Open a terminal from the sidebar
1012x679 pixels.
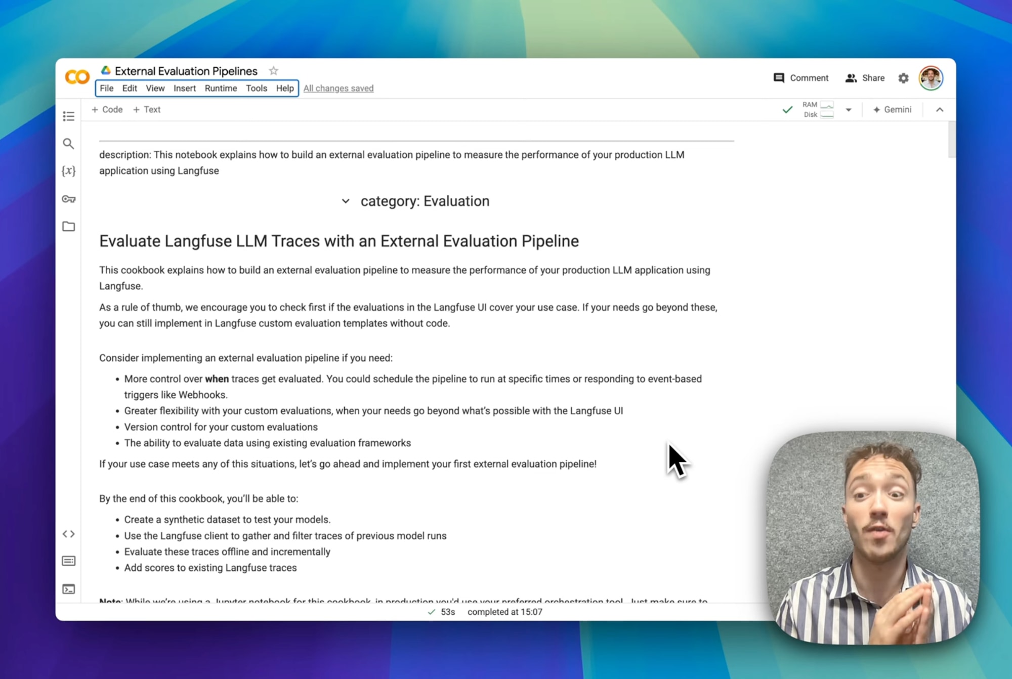(x=69, y=588)
